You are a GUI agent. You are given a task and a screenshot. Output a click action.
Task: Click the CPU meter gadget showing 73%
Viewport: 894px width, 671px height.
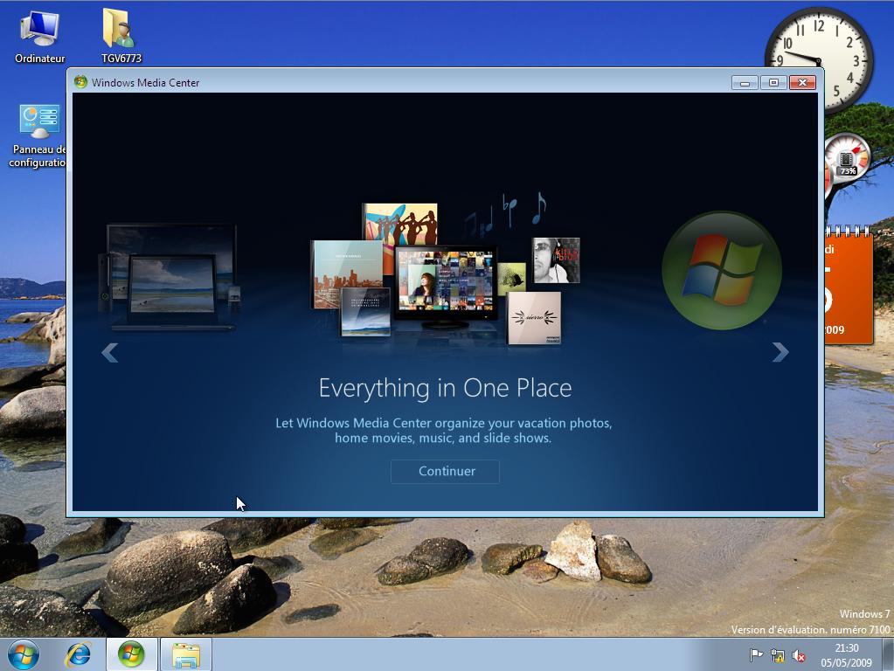click(x=847, y=160)
